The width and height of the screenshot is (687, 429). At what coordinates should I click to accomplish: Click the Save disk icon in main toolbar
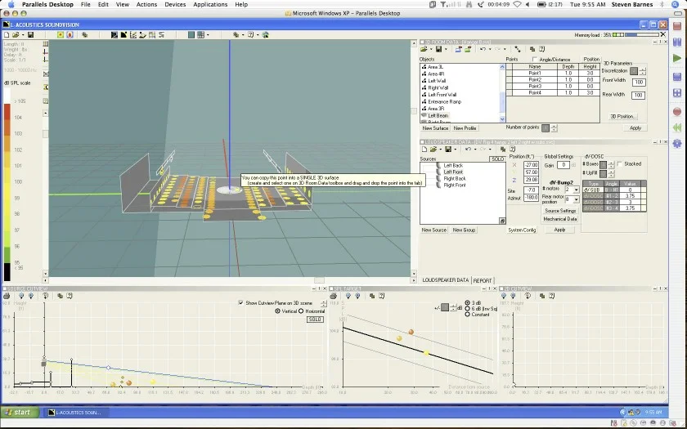(x=31, y=34)
